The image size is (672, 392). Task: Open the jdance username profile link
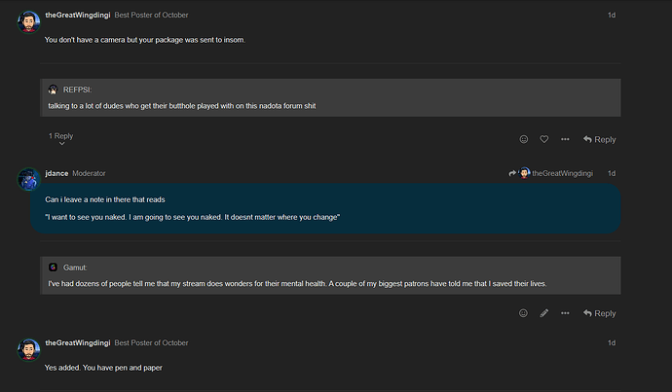[56, 173]
